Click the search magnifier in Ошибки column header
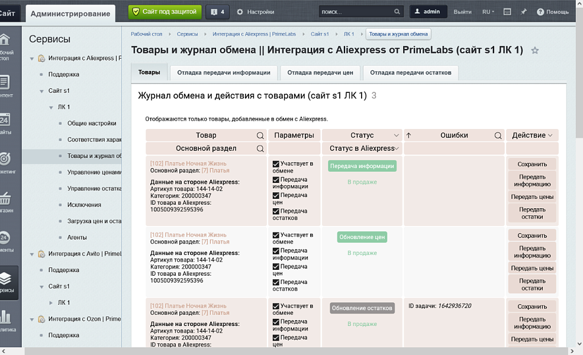583x355 pixels. click(x=498, y=135)
